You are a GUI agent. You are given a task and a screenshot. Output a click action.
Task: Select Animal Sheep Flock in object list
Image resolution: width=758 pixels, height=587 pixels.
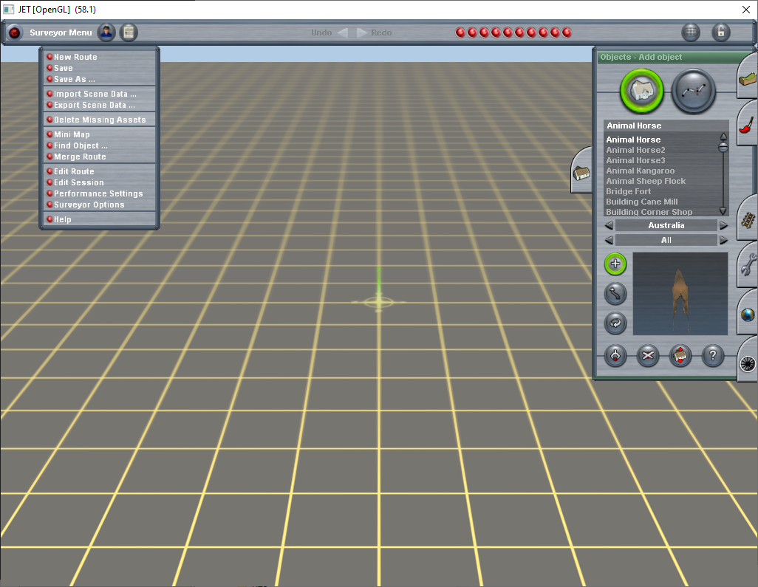[x=646, y=181]
